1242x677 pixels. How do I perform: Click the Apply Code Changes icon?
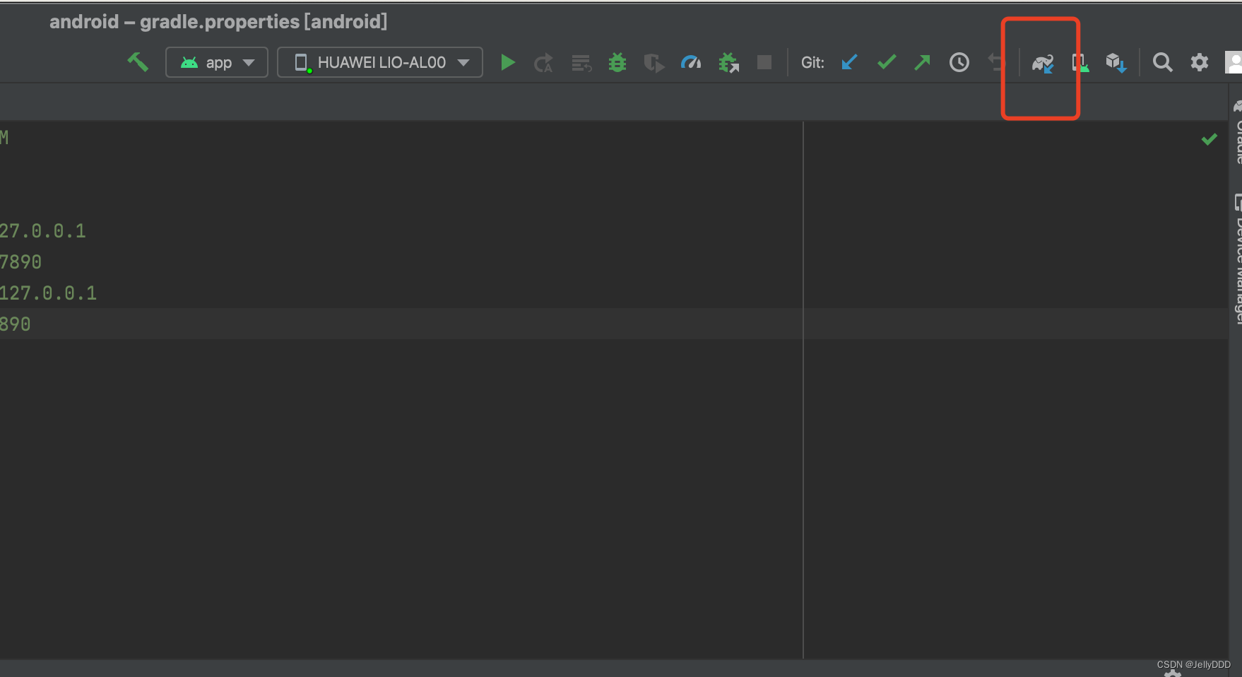click(x=581, y=63)
